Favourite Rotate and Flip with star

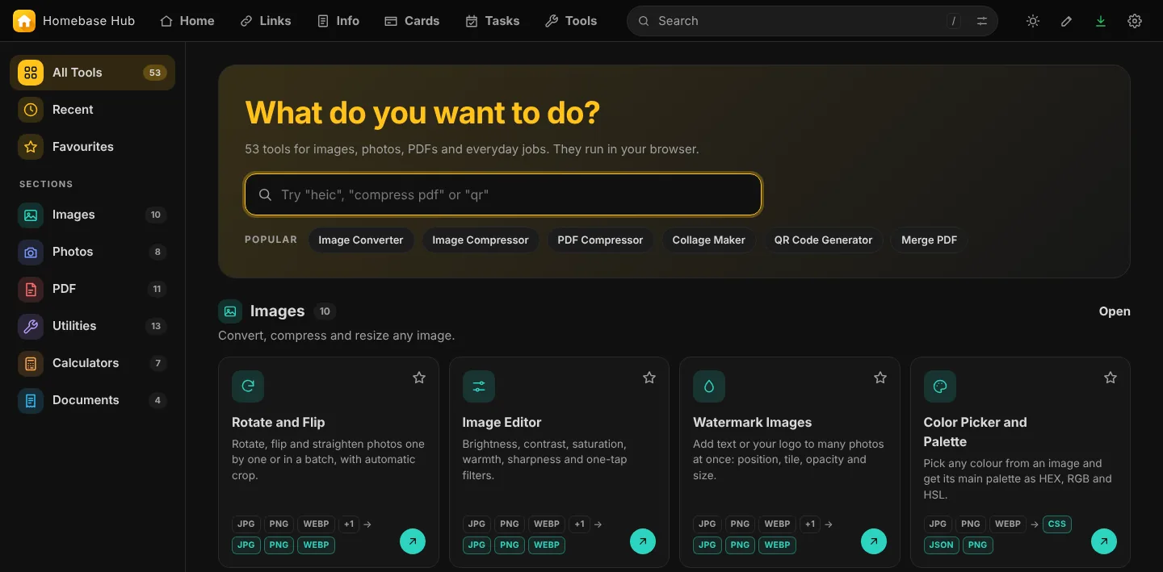419,378
